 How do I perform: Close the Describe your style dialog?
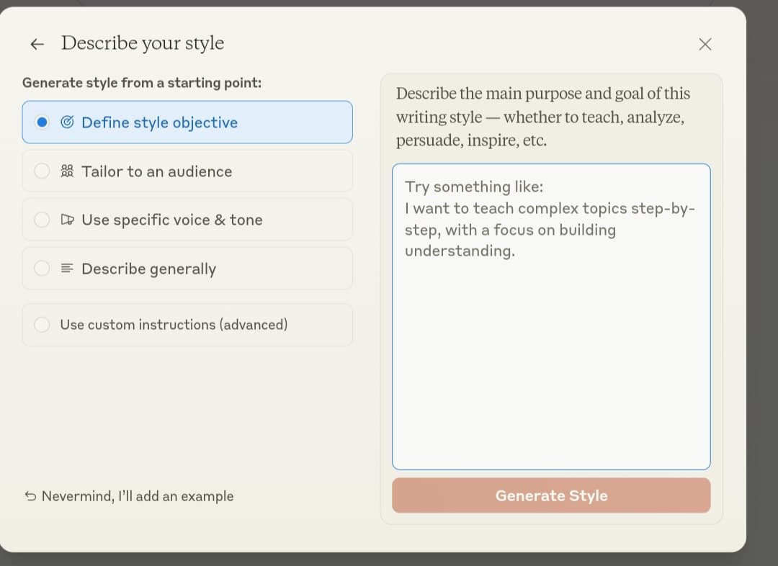(705, 44)
